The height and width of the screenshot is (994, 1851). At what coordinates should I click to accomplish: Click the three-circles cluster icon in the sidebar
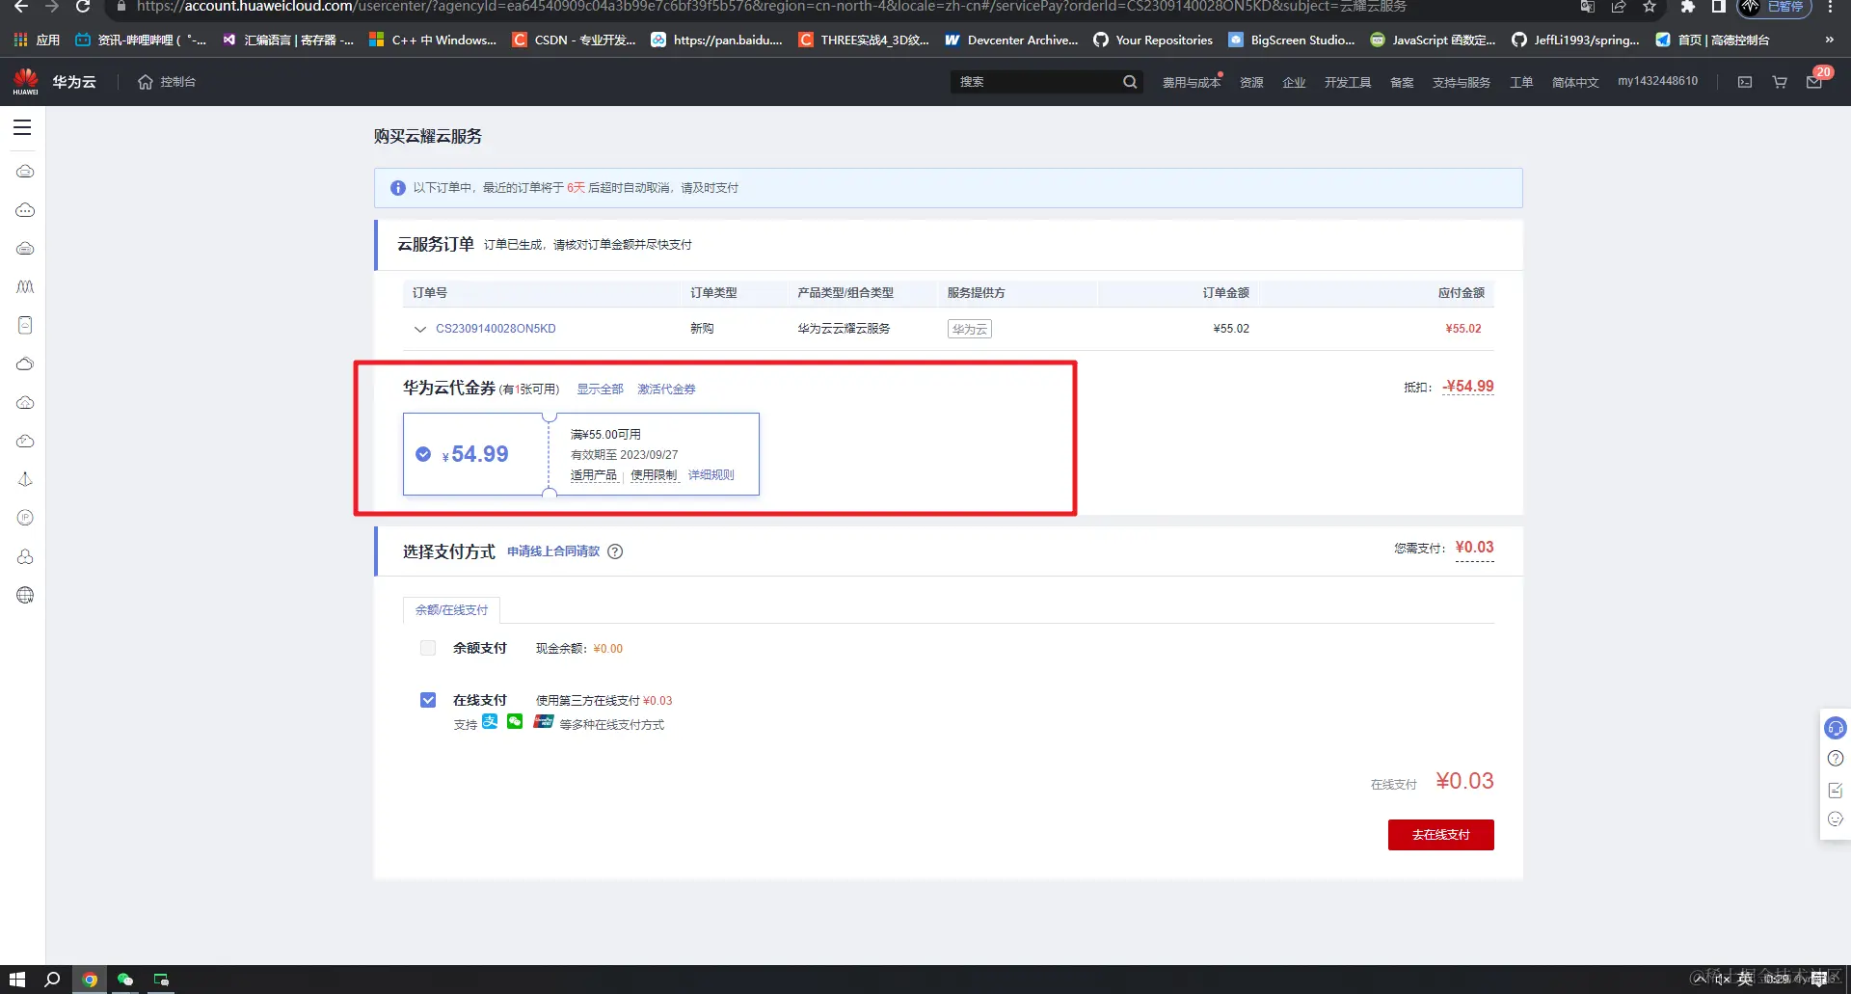25,556
